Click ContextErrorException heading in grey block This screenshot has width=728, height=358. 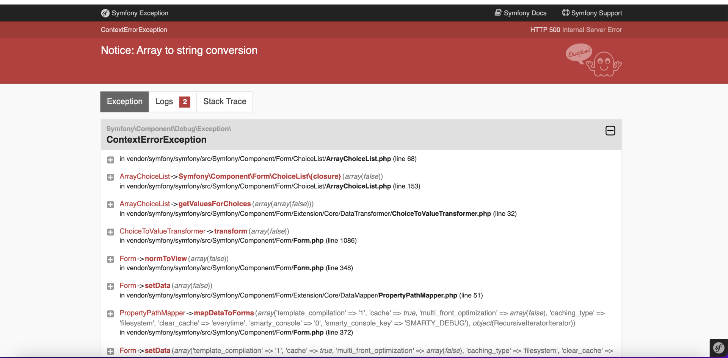click(x=156, y=140)
